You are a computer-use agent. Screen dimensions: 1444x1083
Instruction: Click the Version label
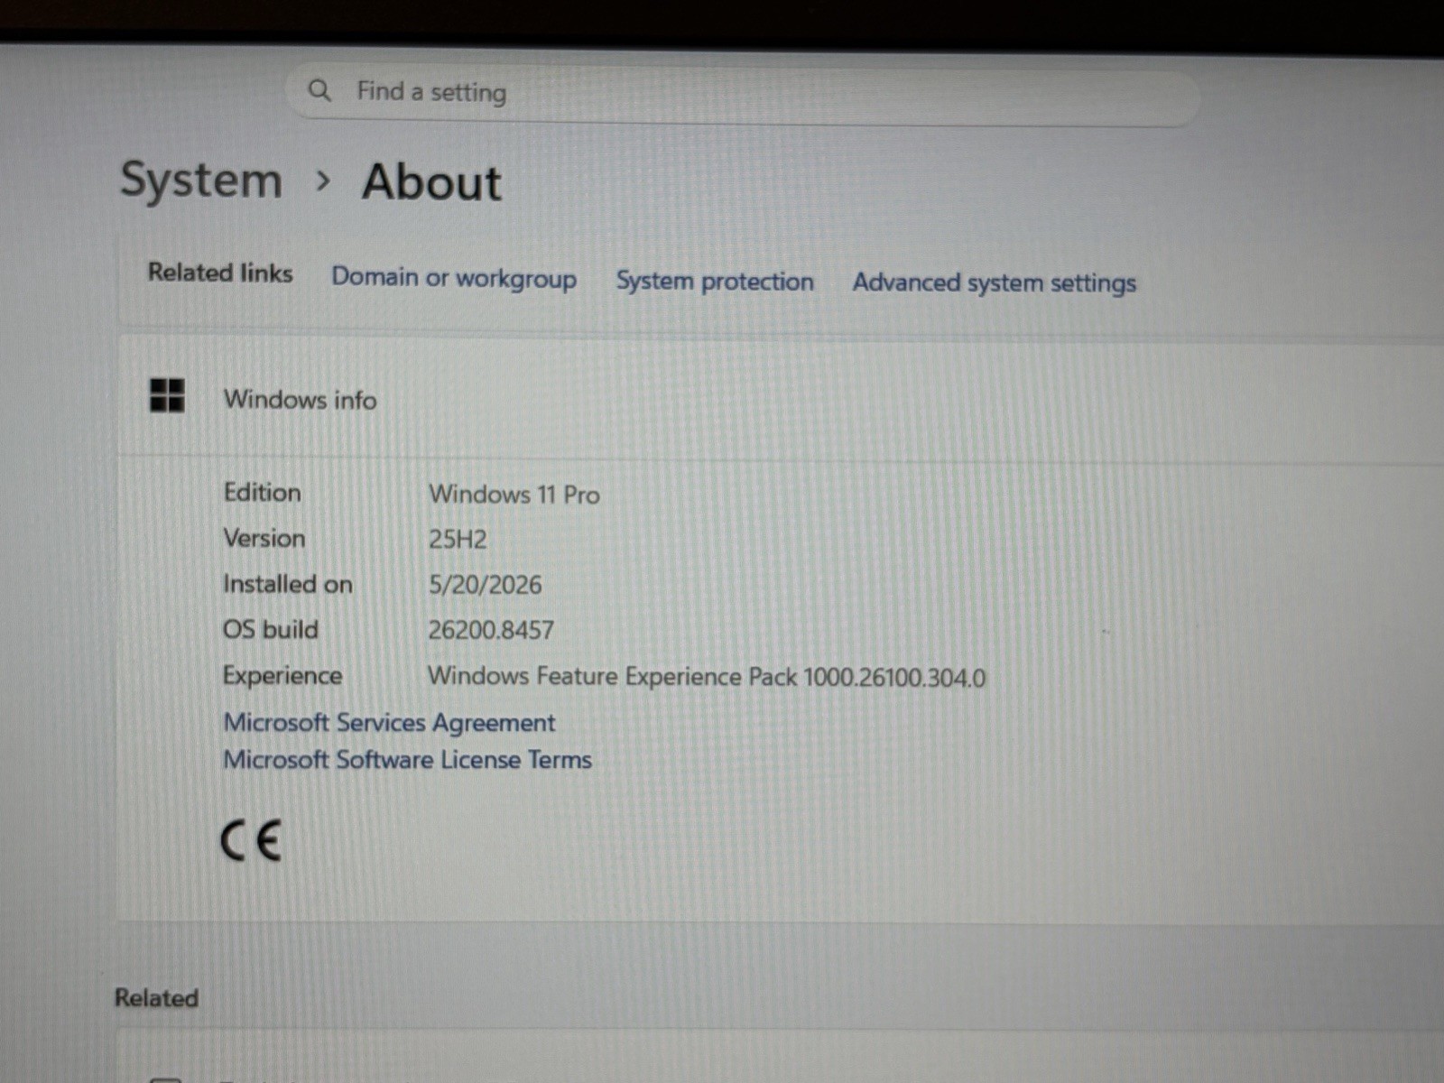click(264, 539)
